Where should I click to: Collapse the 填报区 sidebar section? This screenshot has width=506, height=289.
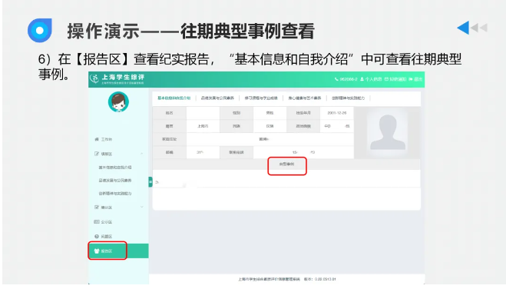click(142, 154)
